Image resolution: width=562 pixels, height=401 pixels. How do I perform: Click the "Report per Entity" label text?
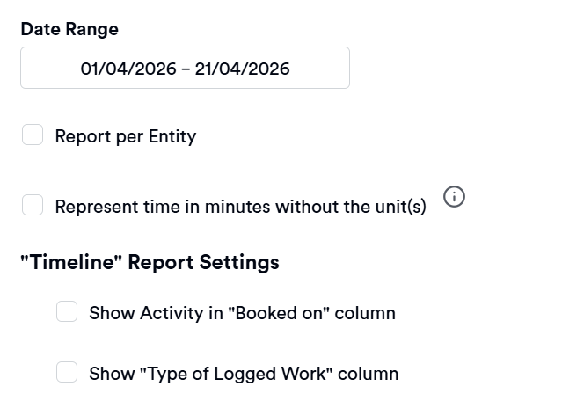tap(125, 136)
